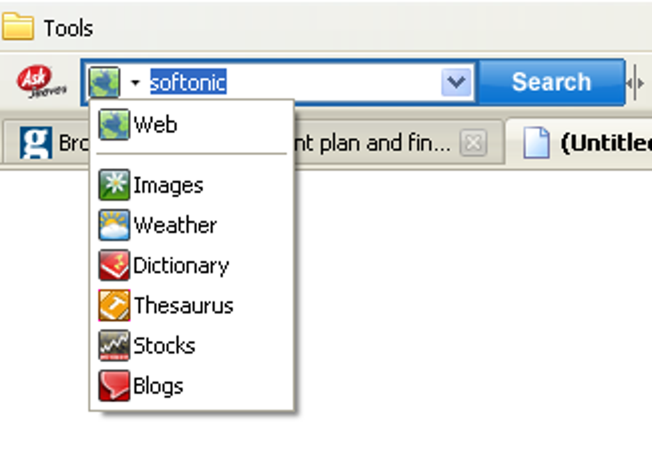This screenshot has height=460, width=652.
Task: Close the tab ending in 'plan and fin...'
Action: coord(472,143)
